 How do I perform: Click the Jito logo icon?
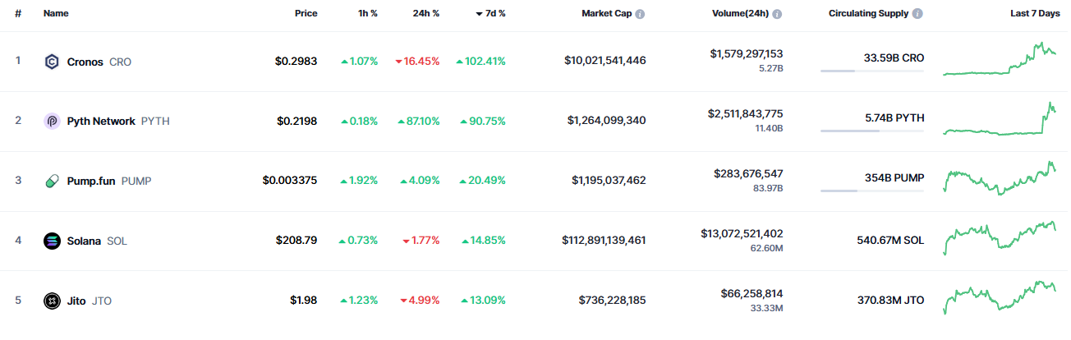click(x=52, y=301)
